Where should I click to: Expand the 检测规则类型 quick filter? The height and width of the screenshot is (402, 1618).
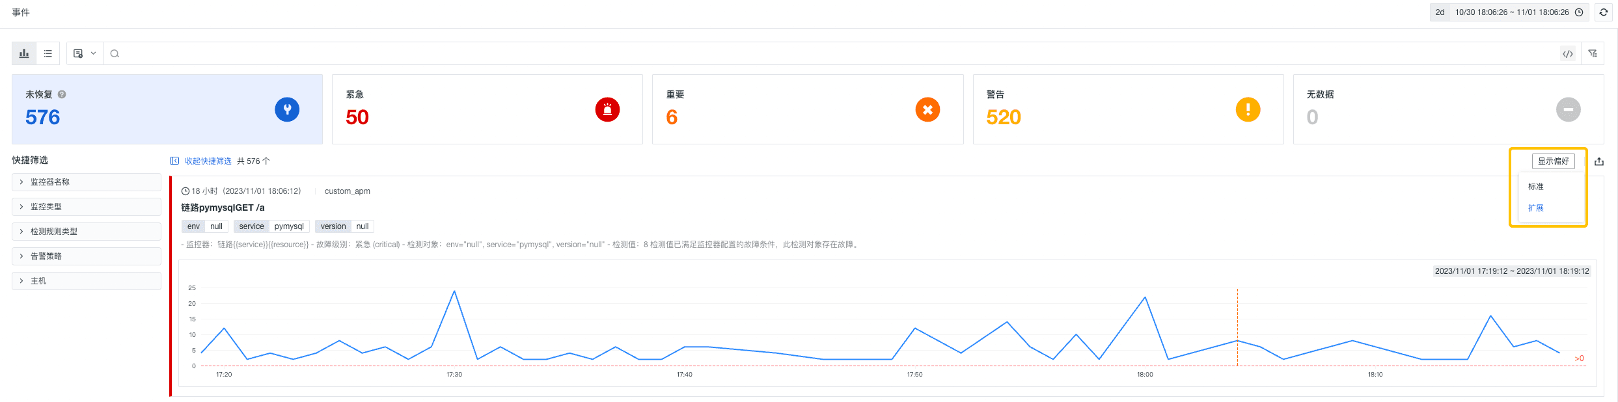tap(87, 232)
